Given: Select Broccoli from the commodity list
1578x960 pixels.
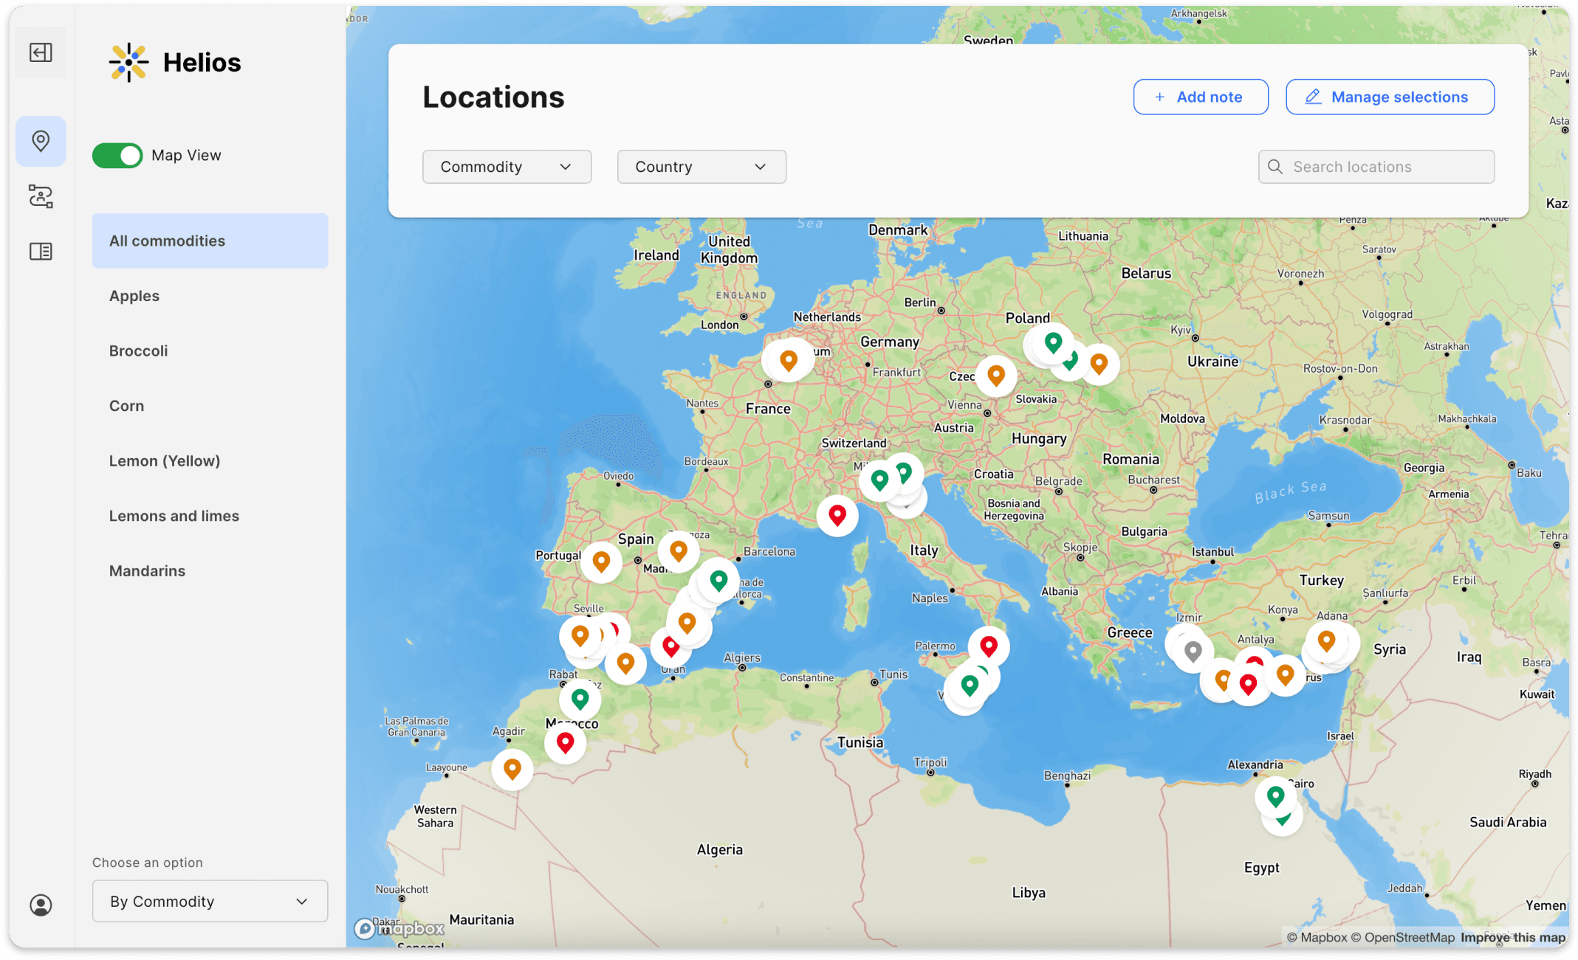Looking at the screenshot, I should (138, 350).
